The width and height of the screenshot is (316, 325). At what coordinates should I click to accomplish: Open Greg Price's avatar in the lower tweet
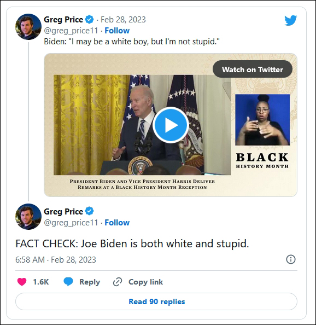[28, 217]
